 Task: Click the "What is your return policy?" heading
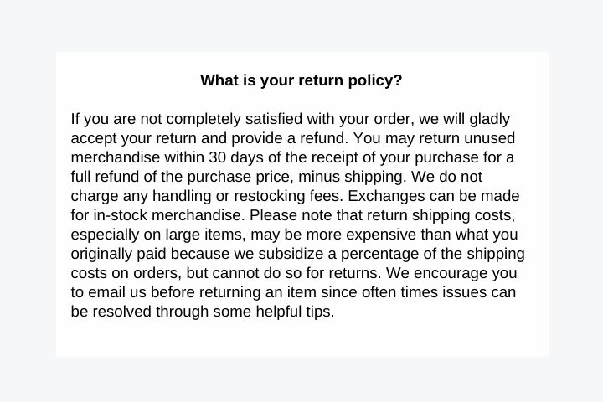[x=301, y=80]
